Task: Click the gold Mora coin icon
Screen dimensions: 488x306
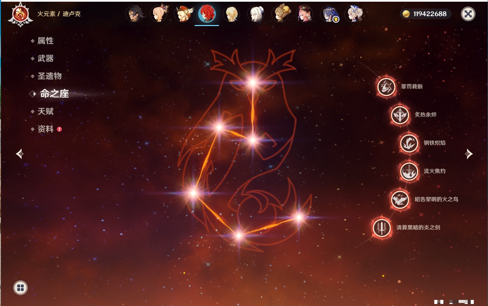Action: click(x=406, y=14)
